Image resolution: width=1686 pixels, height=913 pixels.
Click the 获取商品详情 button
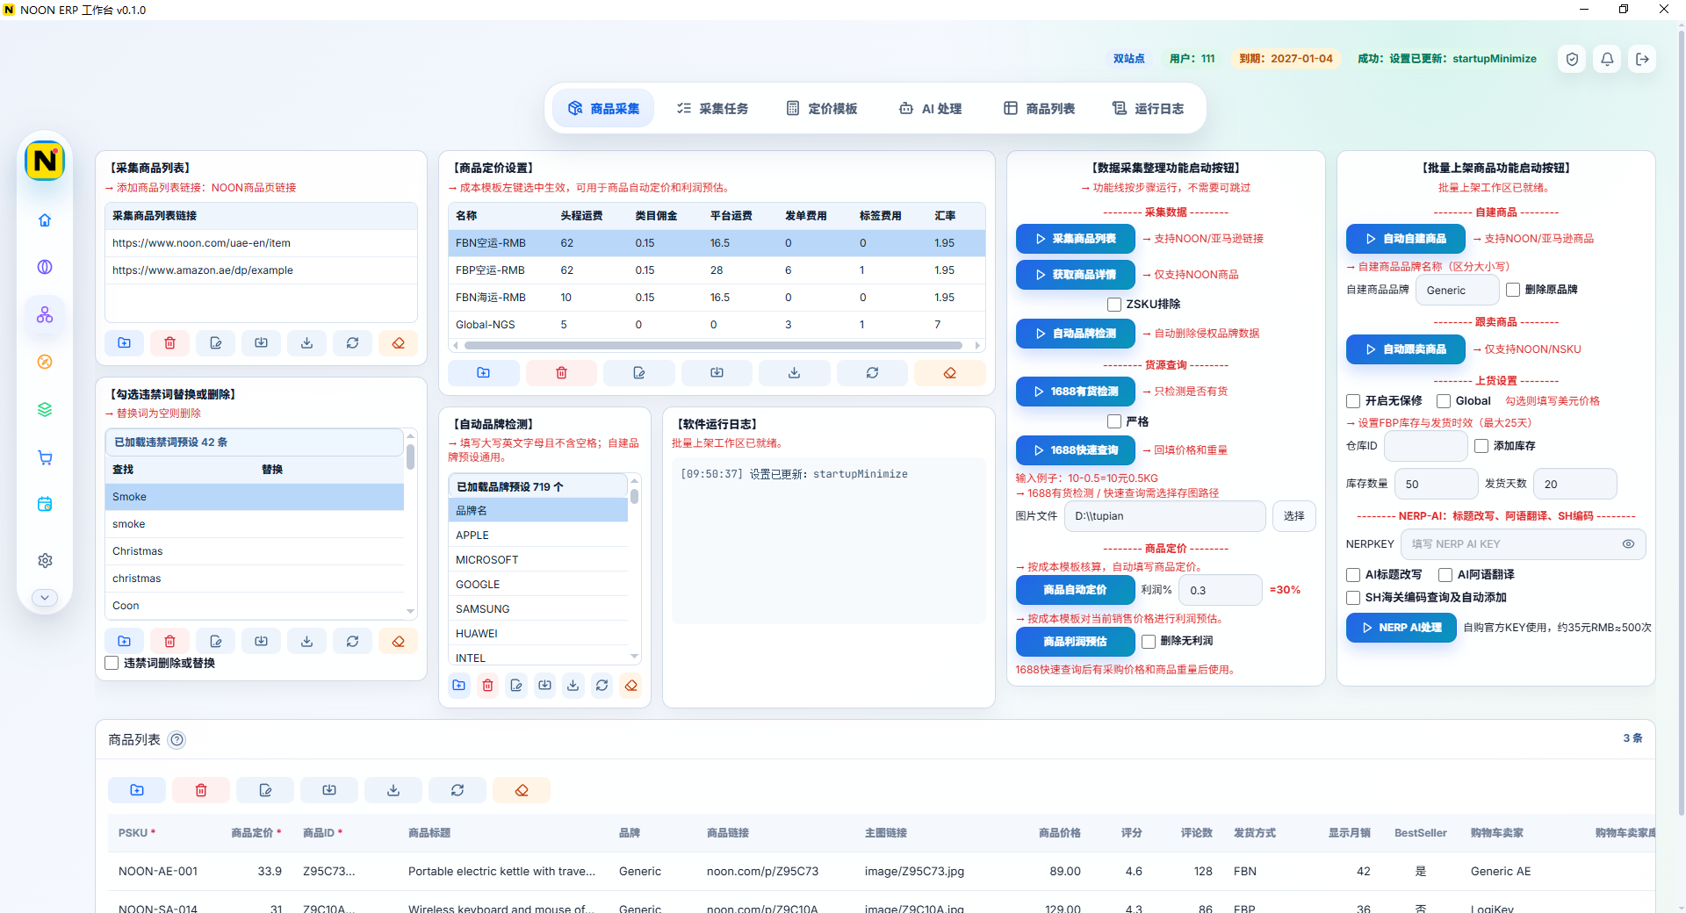(x=1076, y=275)
